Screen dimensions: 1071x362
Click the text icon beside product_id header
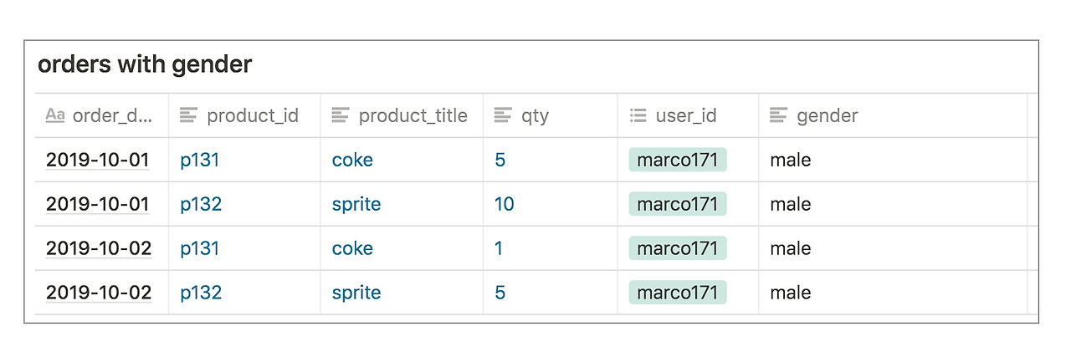tap(189, 115)
